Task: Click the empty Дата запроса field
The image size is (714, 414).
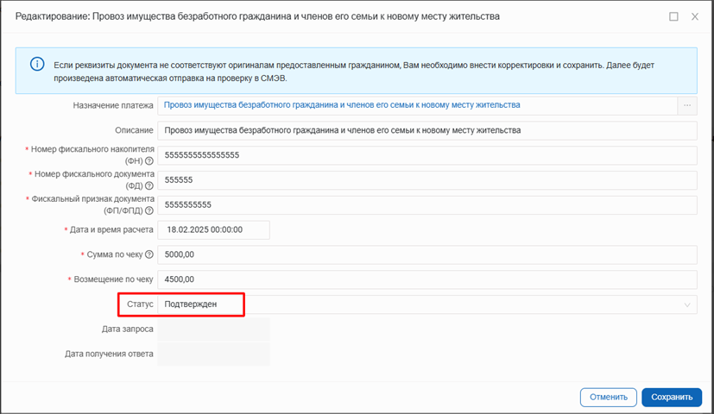Action: (x=213, y=329)
